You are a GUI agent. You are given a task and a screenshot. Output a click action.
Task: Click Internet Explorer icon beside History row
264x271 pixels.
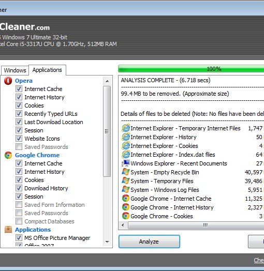pos(126,137)
